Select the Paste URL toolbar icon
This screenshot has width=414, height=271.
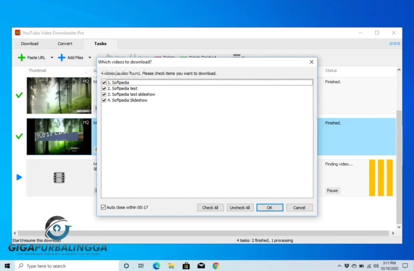coord(22,57)
